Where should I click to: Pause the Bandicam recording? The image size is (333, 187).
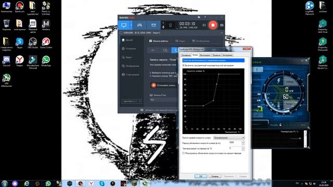click(204, 25)
